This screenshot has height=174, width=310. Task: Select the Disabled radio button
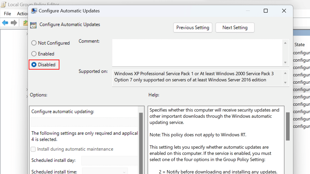tap(34, 65)
